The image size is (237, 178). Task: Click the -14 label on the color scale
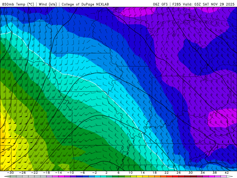click(x=58, y=173)
